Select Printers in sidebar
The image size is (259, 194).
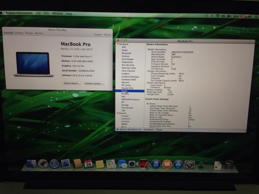pyautogui.click(x=125, y=94)
